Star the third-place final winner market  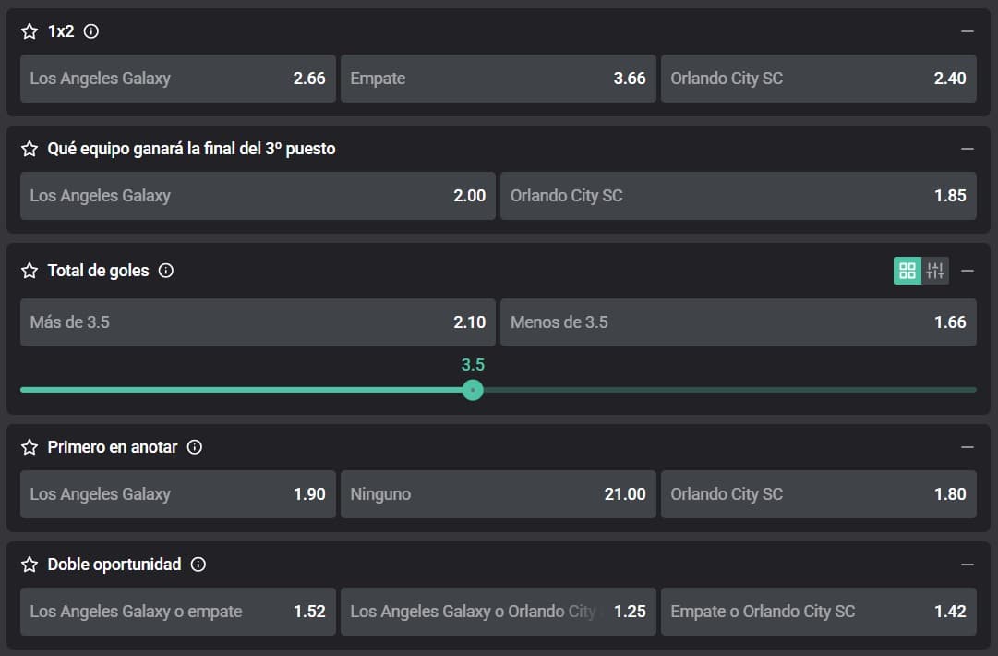(30, 149)
